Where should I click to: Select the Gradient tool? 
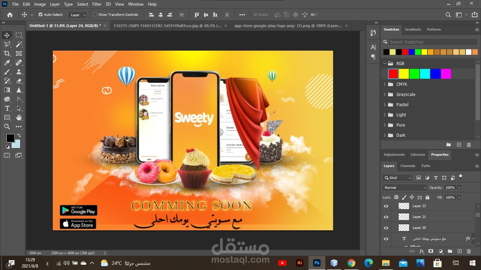pyautogui.click(x=7, y=90)
